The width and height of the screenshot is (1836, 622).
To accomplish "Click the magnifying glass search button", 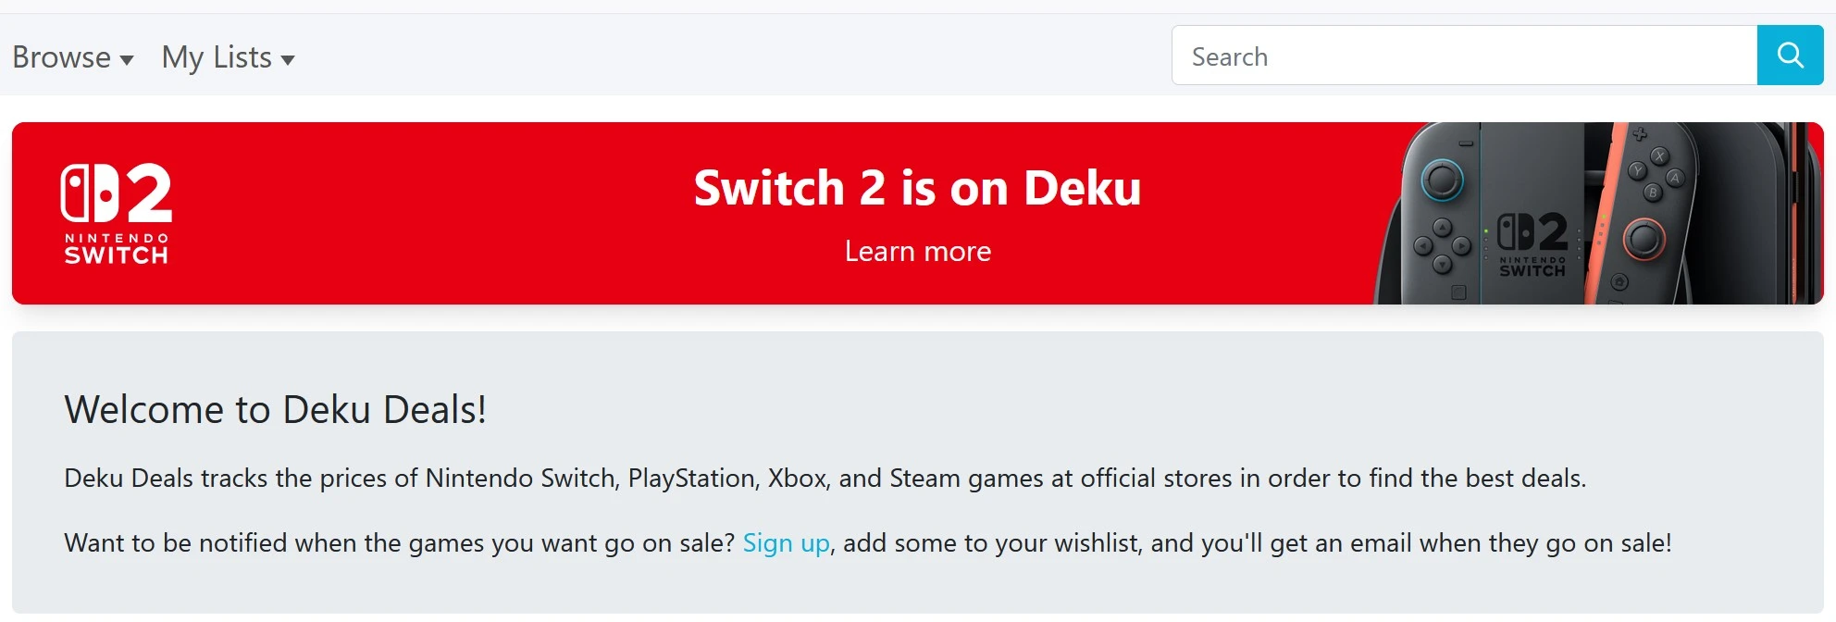I will (x=1790, y=56).
